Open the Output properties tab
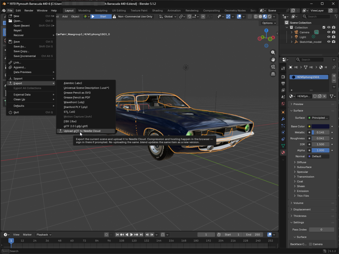 pyautogui.click(x=283, y=84)
